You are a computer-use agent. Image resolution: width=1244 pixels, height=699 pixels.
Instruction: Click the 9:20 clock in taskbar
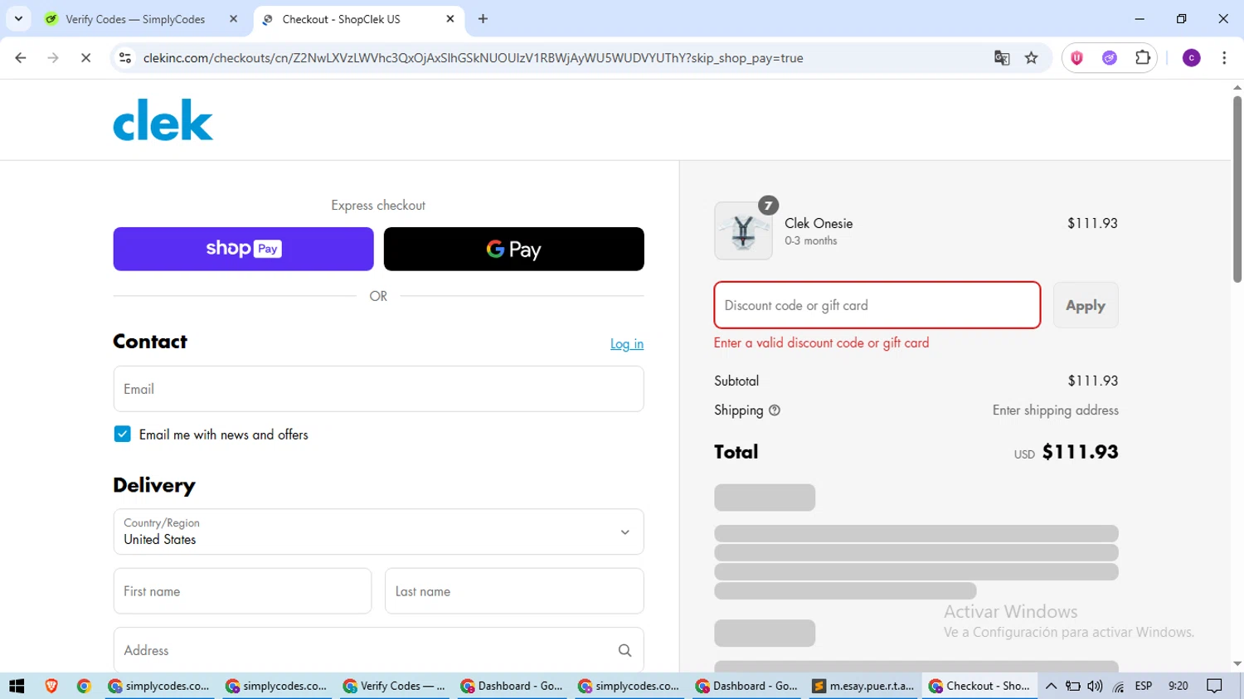[1178, 686]
